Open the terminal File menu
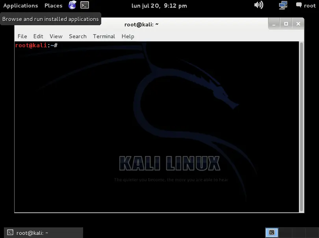Screen dimensions: 319x238 (22, 36)
